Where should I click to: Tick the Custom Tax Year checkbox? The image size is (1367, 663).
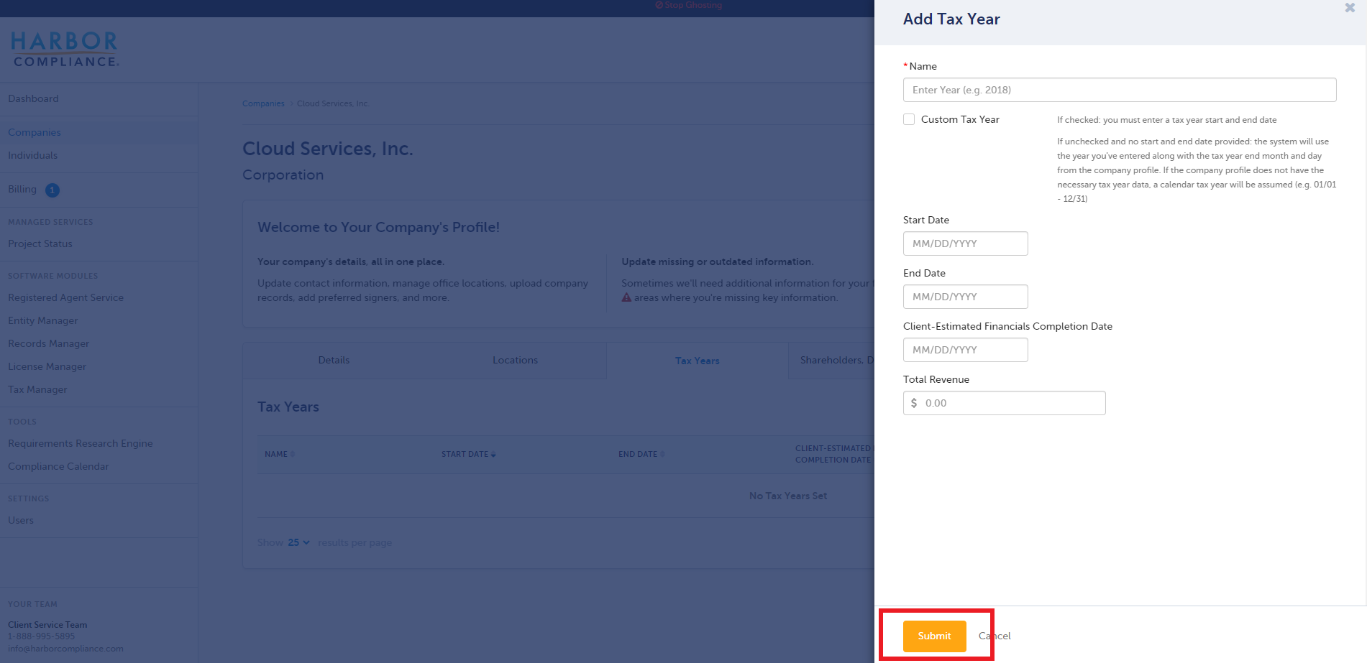[909, 119]
